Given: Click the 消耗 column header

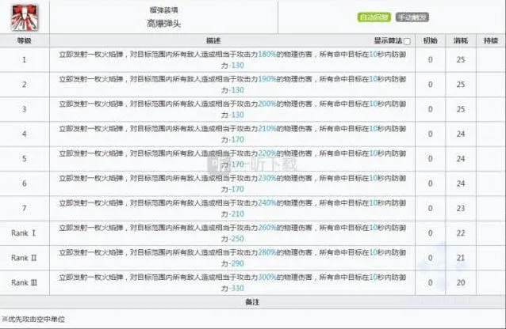Looking at the screenshot, I should [461, 40].
